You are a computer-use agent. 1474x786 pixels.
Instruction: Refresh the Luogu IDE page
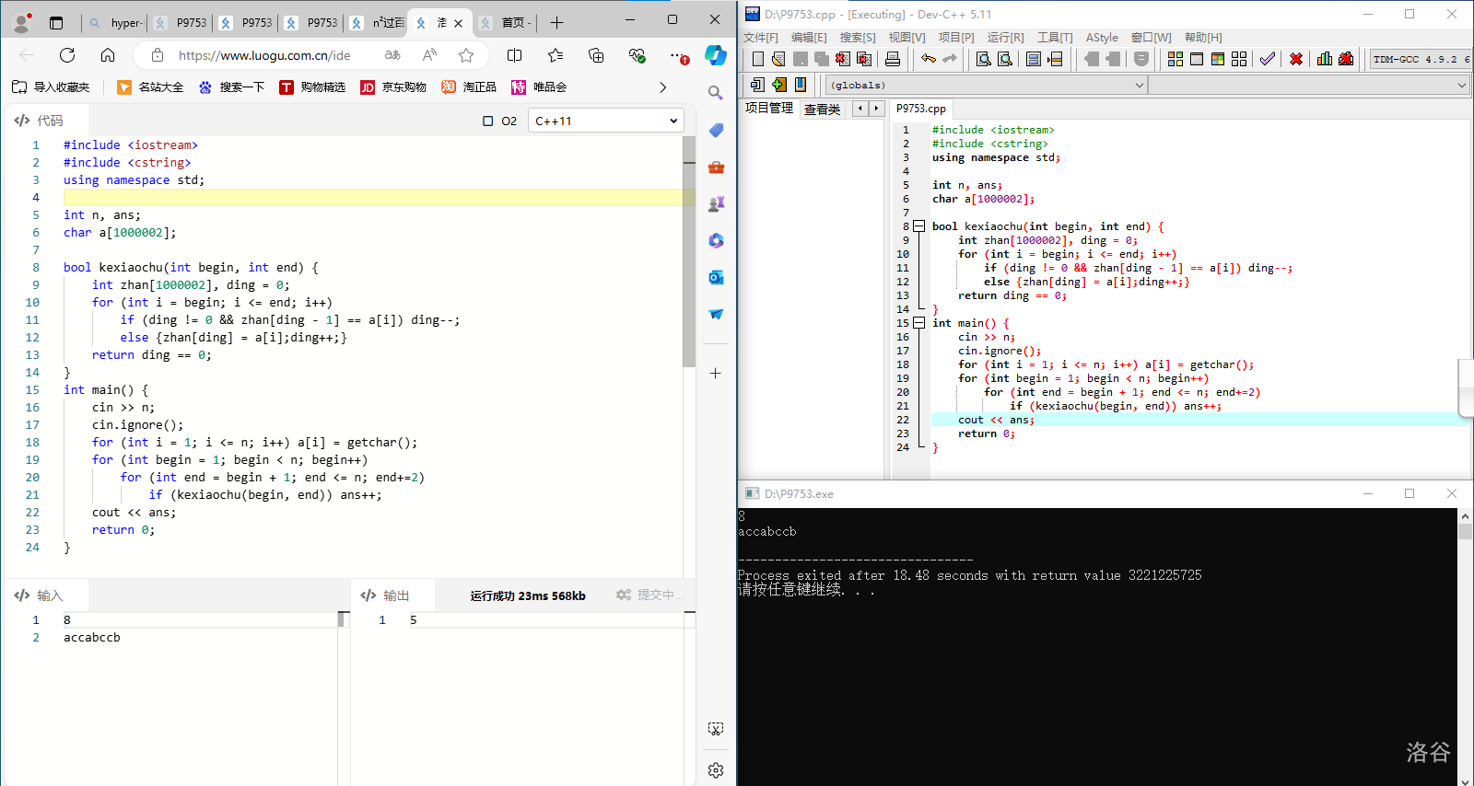[x=67, y=55]
